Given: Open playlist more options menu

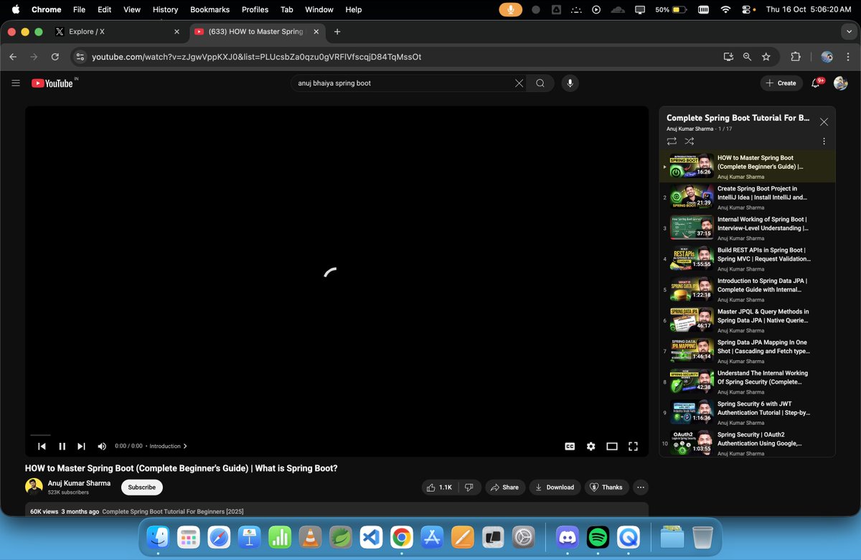Looking at the screenshot, I should coord(824,141).
